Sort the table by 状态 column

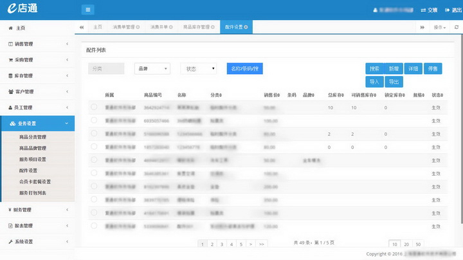[x=437, y=95]
